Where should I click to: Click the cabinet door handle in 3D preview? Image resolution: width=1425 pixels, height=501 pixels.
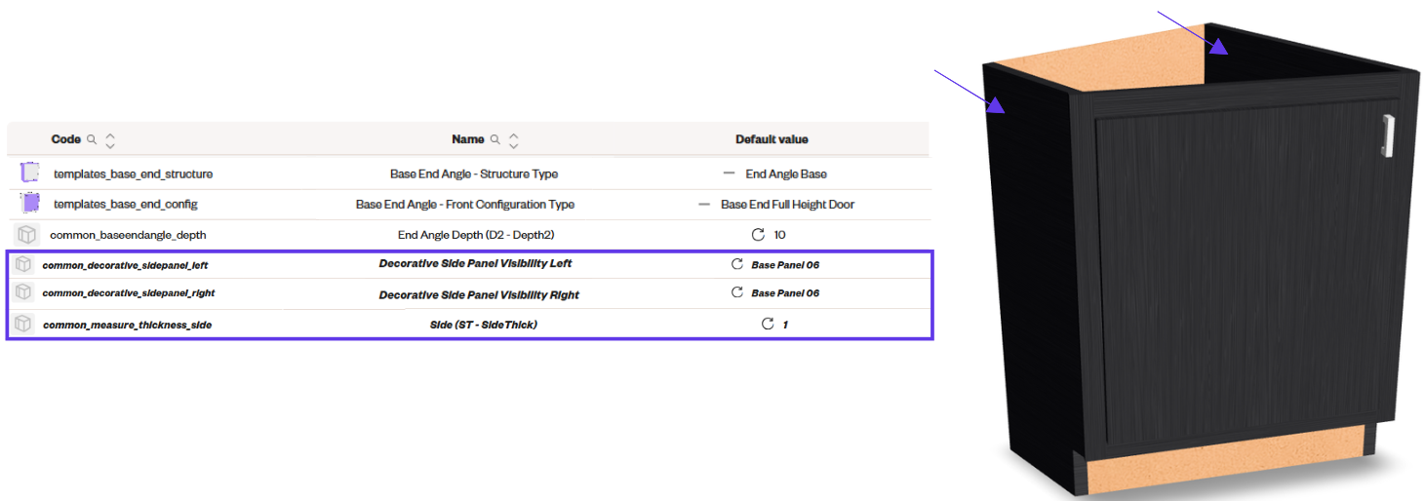tap(1385, 135)
